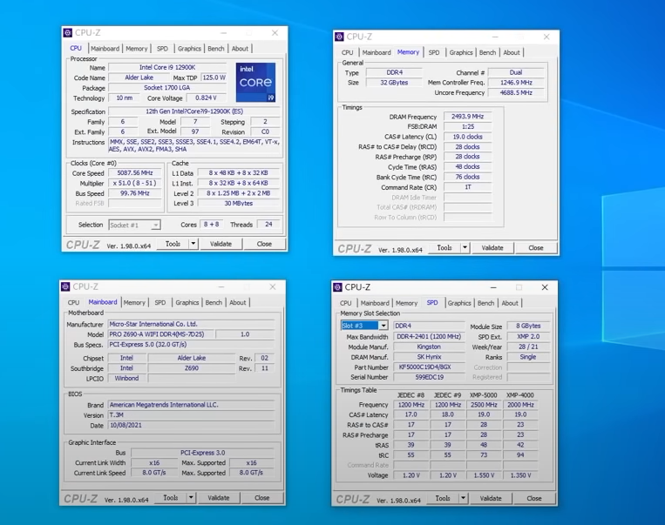665x525 pixels.
Task: Expand the Tools arrow in the Mainboard window
Action: [191, 497]
